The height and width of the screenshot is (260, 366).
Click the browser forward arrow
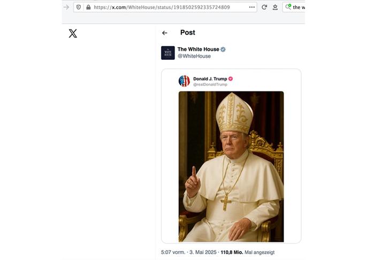[x=66, y=7]
